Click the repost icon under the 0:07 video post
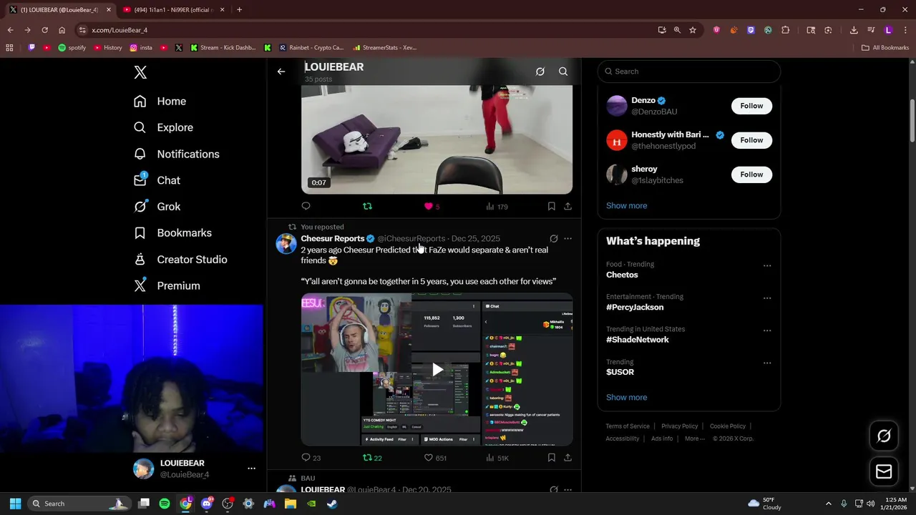Screen dimensions: 916x515 367,206
